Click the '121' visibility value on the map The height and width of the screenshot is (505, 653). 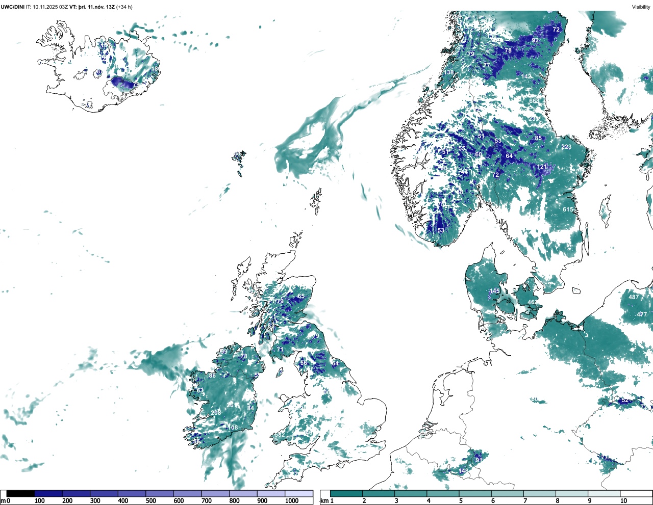pos(542,167)
